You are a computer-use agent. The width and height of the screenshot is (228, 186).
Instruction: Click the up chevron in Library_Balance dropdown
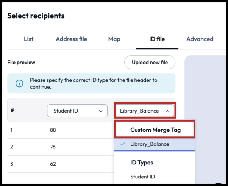[167, 111]
